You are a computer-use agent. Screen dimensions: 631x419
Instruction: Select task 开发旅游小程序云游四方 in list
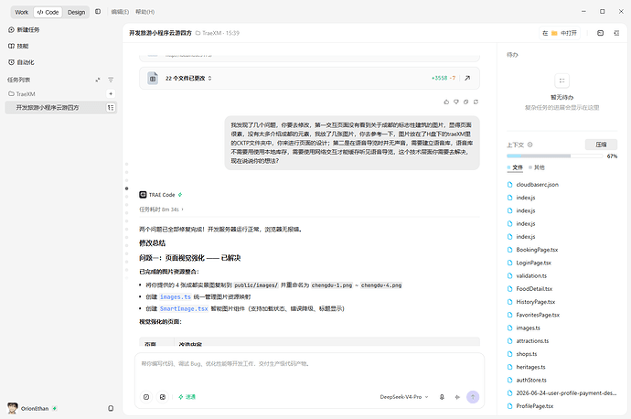(x=60, y=107)
